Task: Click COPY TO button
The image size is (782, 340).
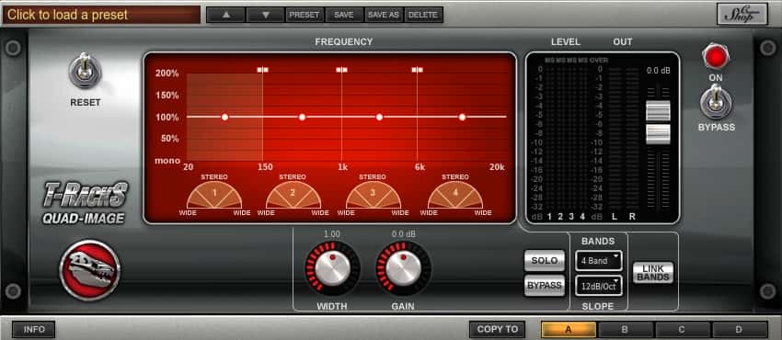Action: [x=497, y=329]
